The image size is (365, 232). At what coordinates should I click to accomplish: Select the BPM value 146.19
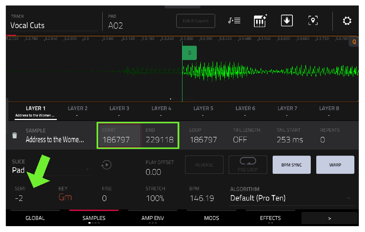tap(202, 194)
